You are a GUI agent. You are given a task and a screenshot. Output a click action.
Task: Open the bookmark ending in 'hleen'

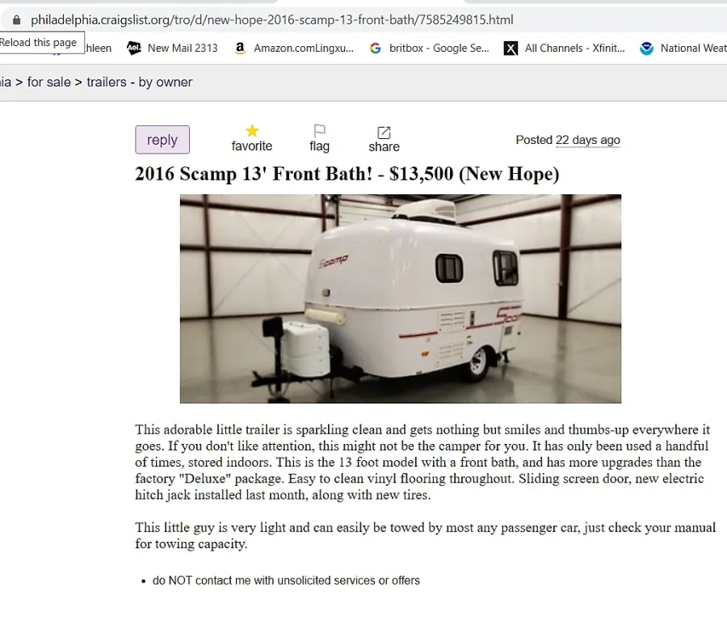pyautogui.click(x=98, y=48)
